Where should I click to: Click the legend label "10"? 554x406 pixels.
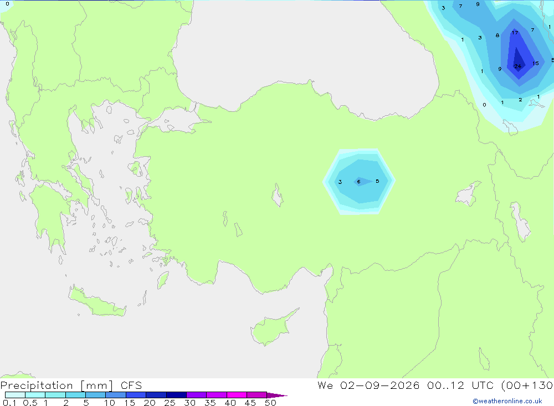click(x=110, y=403)
